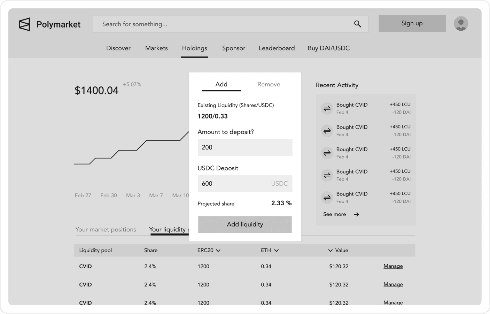Select Your market positions tab

coord(106,229)
